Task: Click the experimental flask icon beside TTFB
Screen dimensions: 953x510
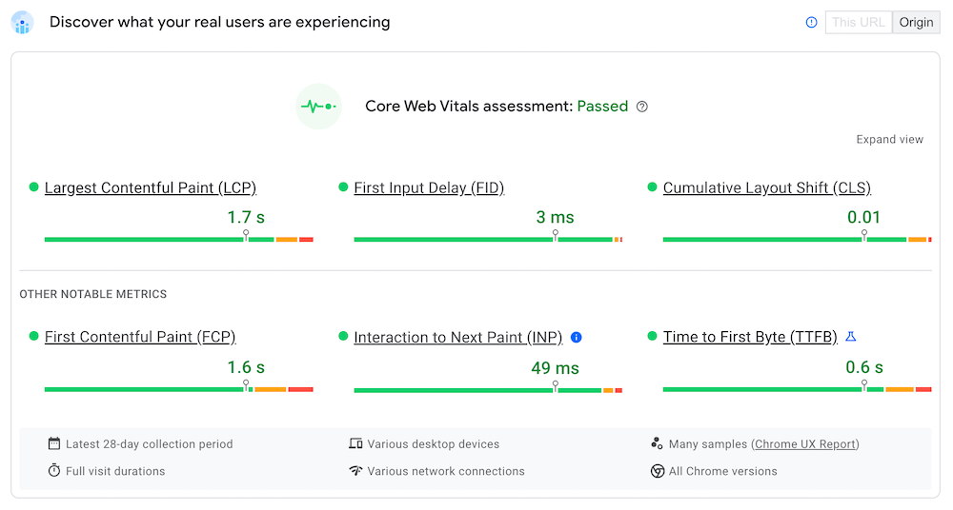Action: click(x=851, y=337)
